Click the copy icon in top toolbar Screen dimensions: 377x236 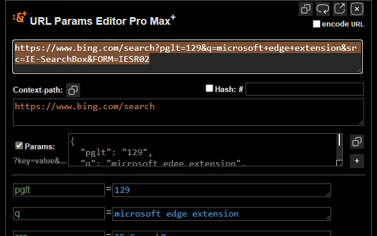(x=305, y=9)
